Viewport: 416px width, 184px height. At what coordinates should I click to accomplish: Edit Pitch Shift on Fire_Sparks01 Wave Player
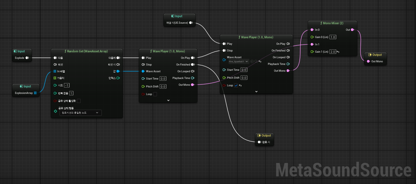(244, 78)
